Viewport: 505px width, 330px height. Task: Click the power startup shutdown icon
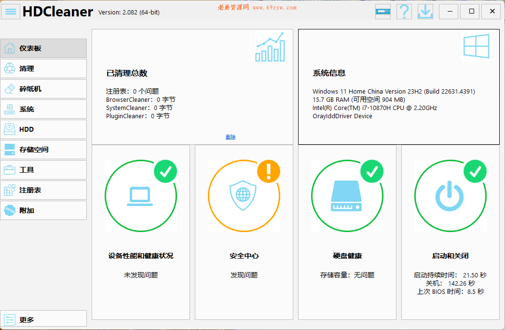(x=450, y=196)
